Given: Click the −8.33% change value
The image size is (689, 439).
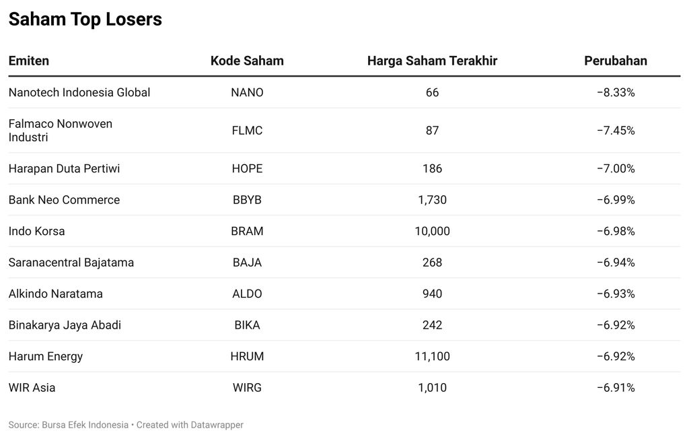Looking at the screenshot, I should coord(615,92).
